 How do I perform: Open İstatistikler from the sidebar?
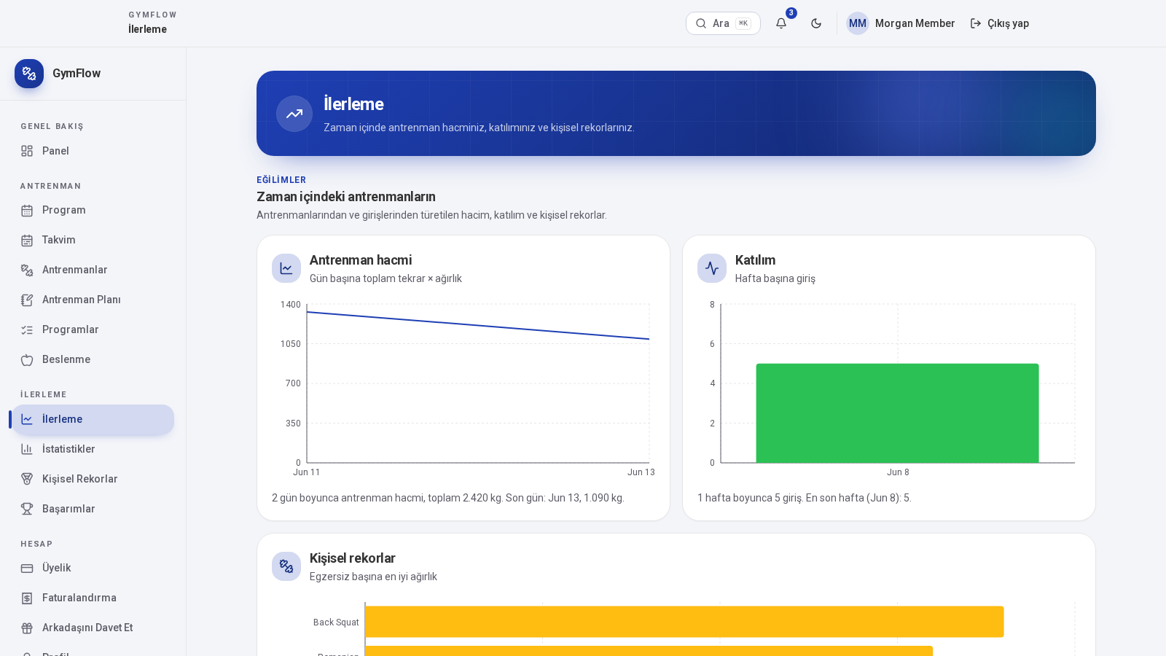click(93, 449)
